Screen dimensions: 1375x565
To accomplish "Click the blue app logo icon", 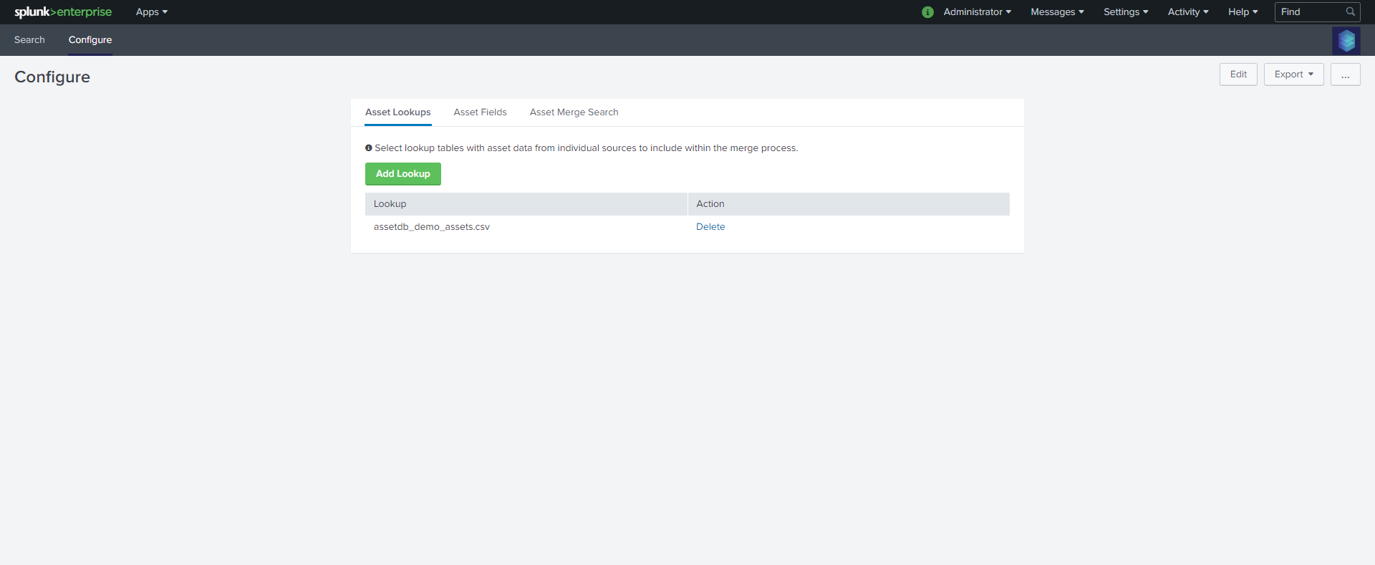I will click(1346, 41).
